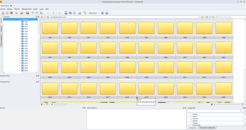The width and height of the screenshot is (246, 130).
Task: Tick the Images category checkbox
Action: click(x=191, y=123)
